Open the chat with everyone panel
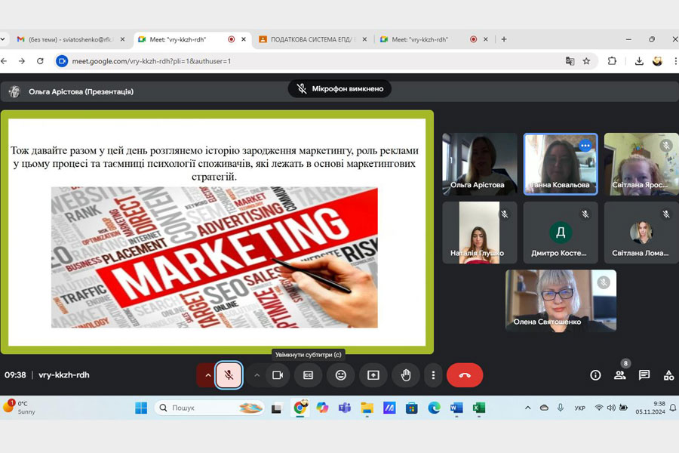The height and width of the screenshot is (453, 679). tap(644, 375)
